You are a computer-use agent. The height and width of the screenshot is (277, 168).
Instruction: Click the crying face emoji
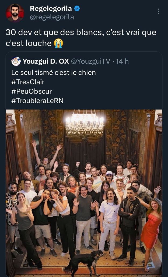(58, 43)
